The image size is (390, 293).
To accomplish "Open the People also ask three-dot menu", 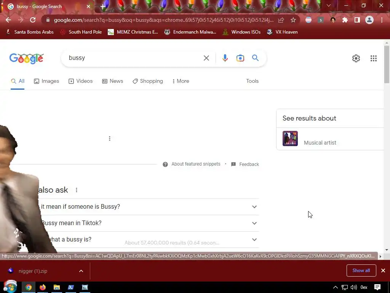I will pos(76,190).
